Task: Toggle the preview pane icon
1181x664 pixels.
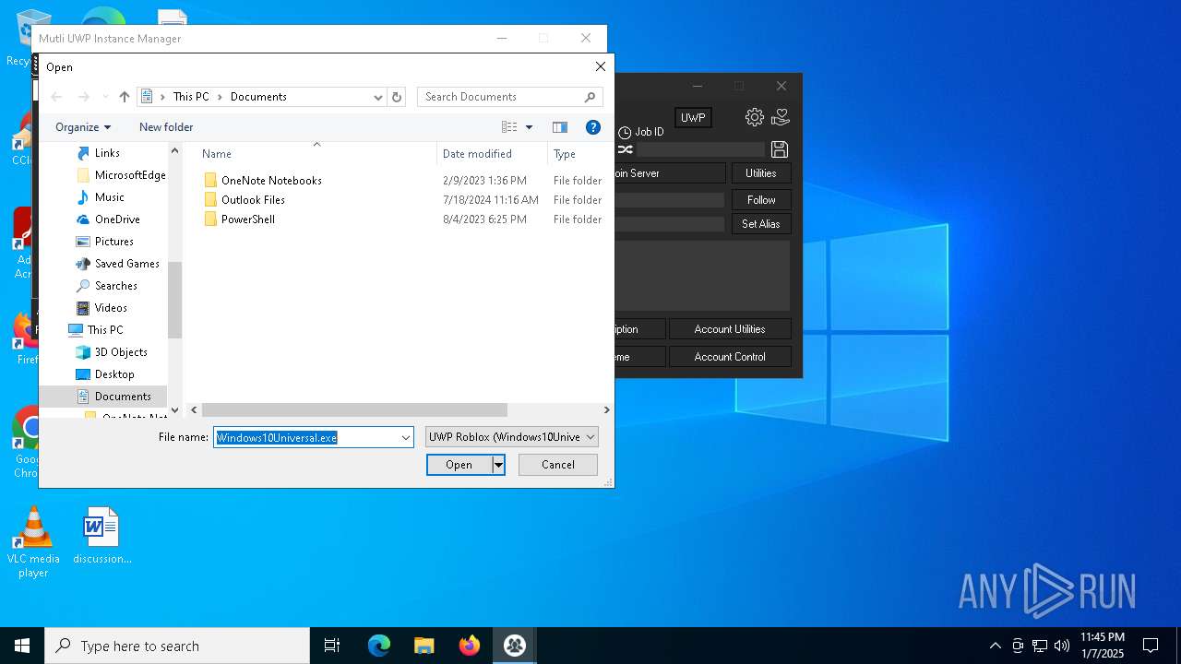Action: 559,127
